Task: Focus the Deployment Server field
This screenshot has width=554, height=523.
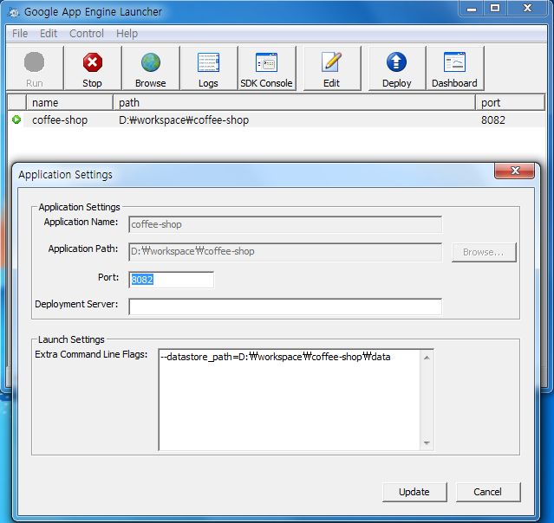Action: click(285, 306)
